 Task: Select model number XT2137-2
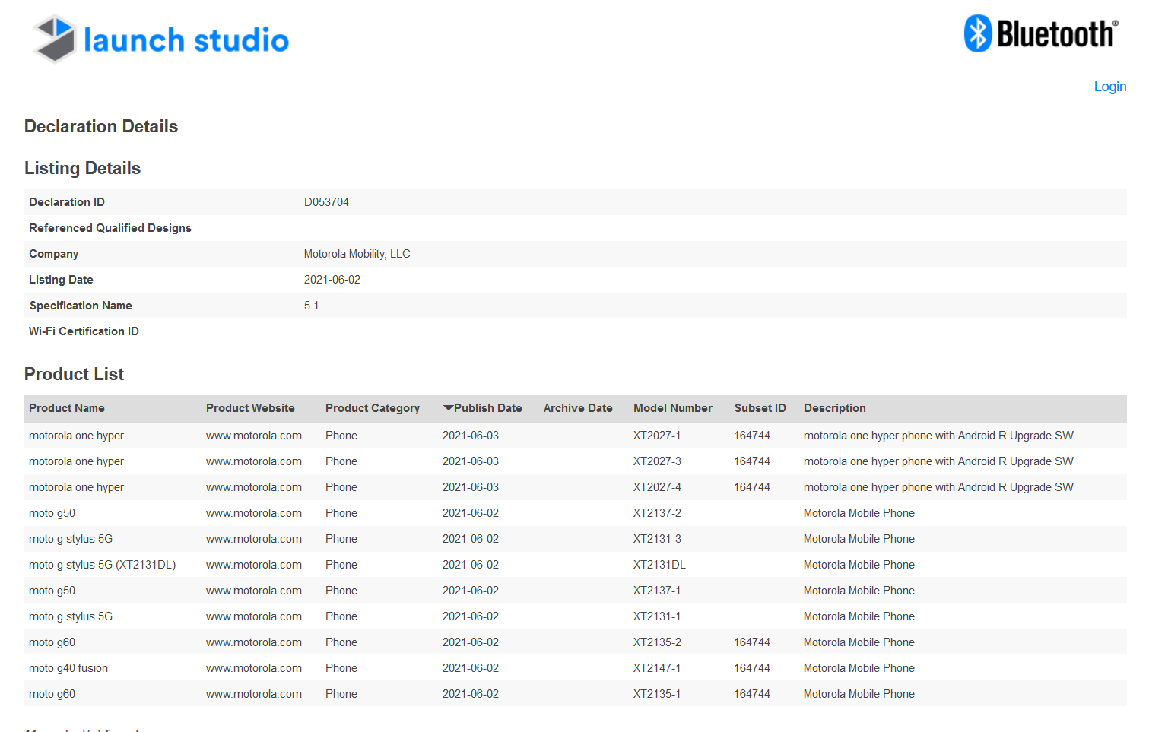(657, 513)
